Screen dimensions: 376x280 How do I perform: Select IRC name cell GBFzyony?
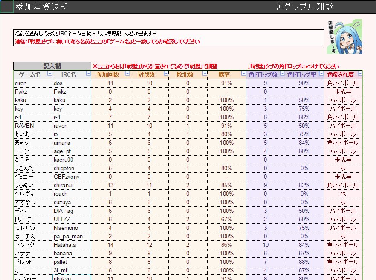[72, 177]
